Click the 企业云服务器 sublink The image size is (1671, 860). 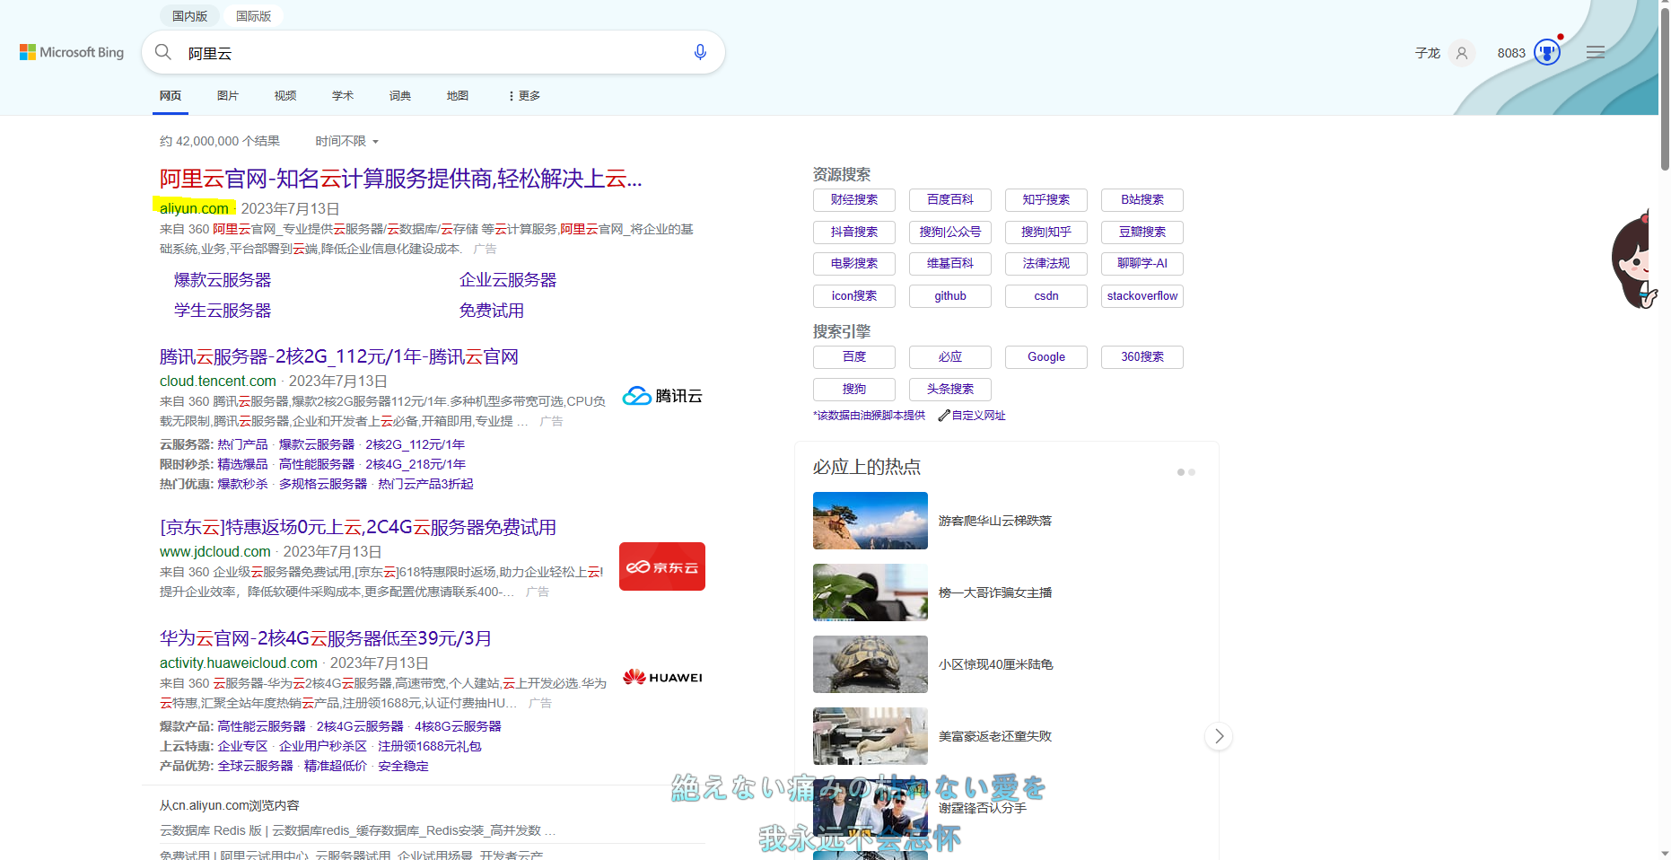tap(508, 280)
